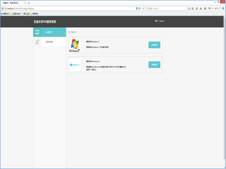Open the last small dropdown arrow before hamburger menu
The height and width of the screenshot is (169, 226).
coord(219,9)
